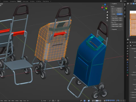Select wireframe shading mode icon
Screen dimensions: 136x102
click(x=95, y=101)
